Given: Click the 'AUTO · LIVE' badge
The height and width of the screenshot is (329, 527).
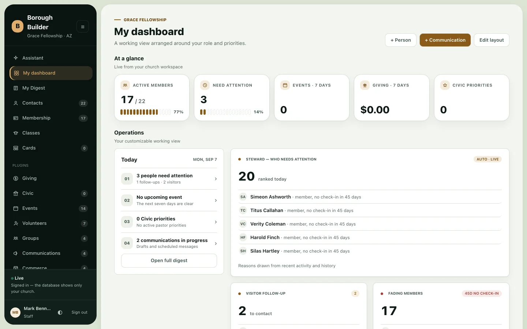Looking at the screenshot, I should (487, 159).
